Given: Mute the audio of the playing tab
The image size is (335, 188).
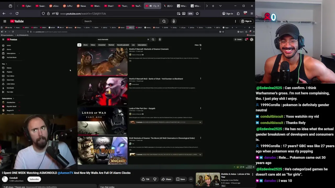Looking at the screenshot, I should 151,6.
